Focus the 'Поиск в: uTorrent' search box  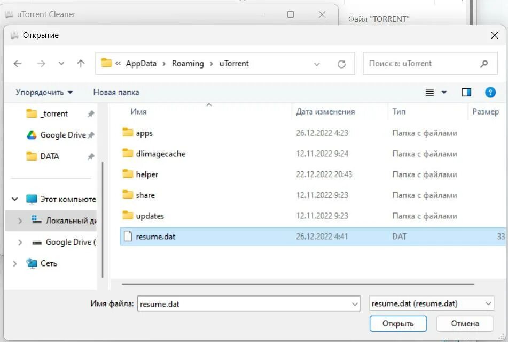click(430, 64)
